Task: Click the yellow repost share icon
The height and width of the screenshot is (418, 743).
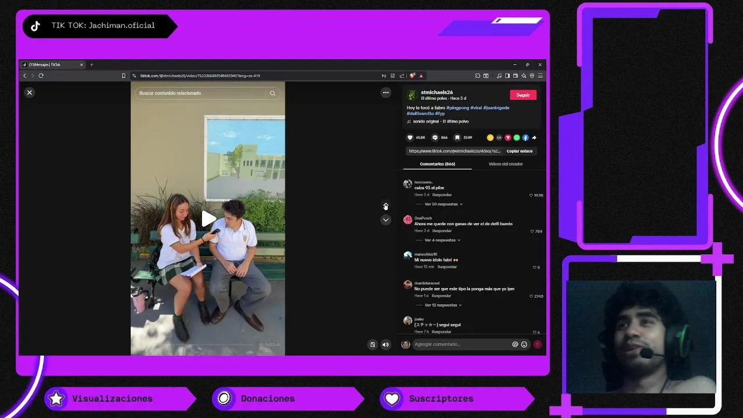Action: pyautogui.click(x=490, y=138)
